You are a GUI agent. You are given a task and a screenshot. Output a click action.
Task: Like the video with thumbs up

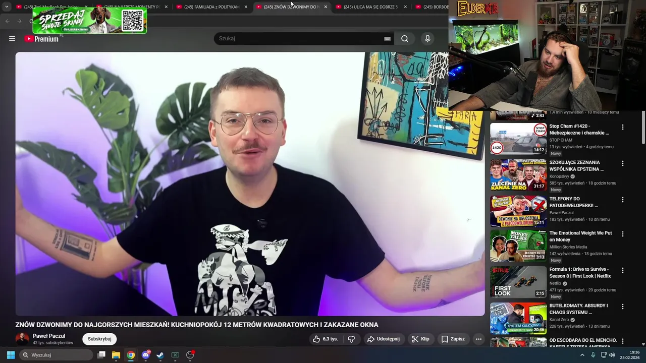[x=325, y=339]
